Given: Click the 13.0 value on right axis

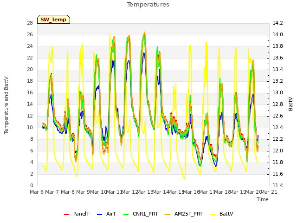Looking at the screenshot, I should (278, 93).
